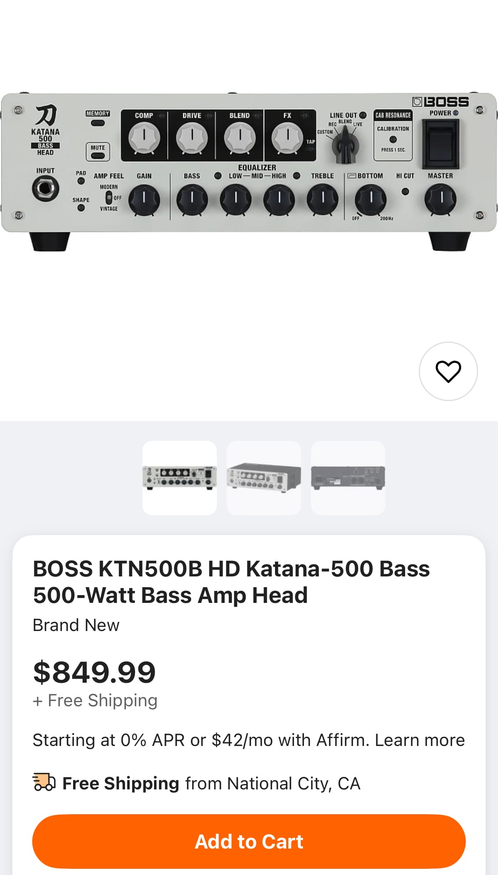Click the COMP knob on the amp image

pos(144,138)
